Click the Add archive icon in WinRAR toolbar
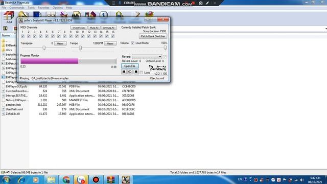 [9, 17]
